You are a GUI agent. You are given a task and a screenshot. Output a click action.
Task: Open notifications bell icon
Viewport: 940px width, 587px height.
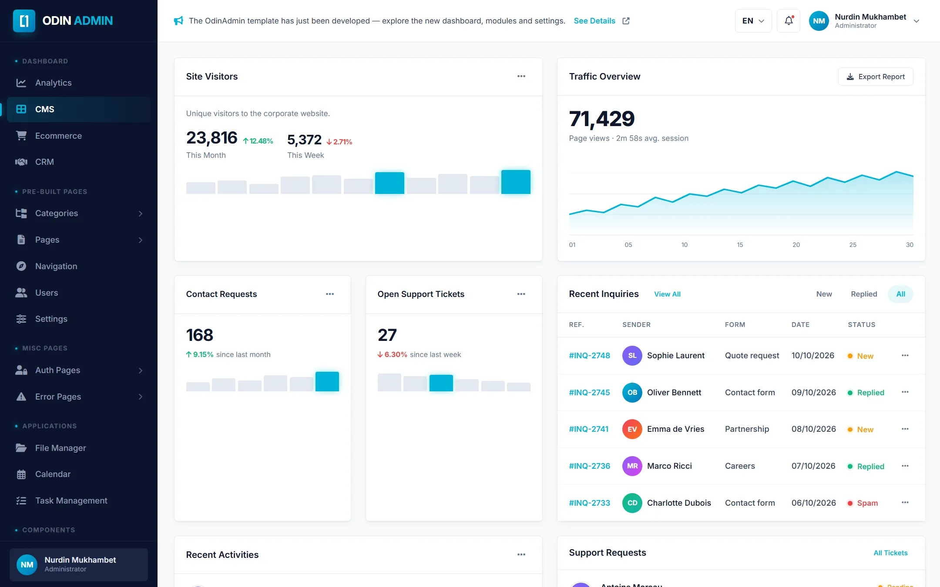(x=789, y=20)
